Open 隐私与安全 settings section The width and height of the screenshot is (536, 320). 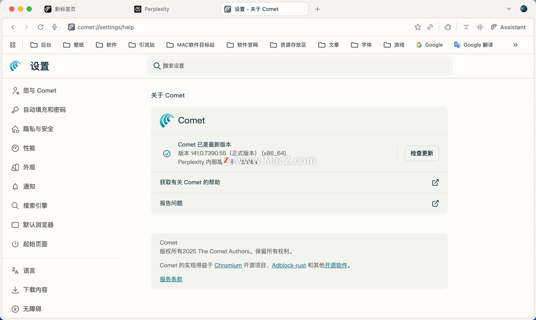point(38,129)
